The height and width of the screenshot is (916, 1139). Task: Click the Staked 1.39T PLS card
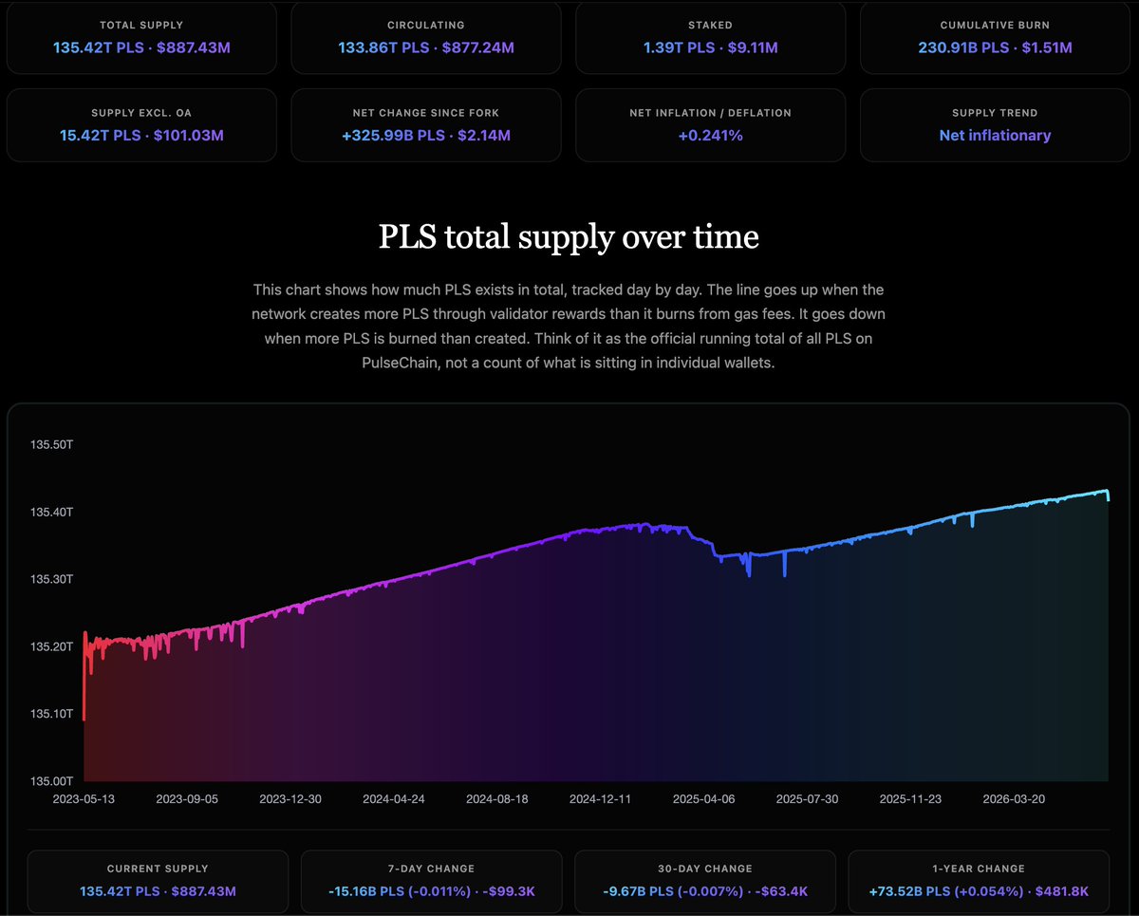(711, 36)
